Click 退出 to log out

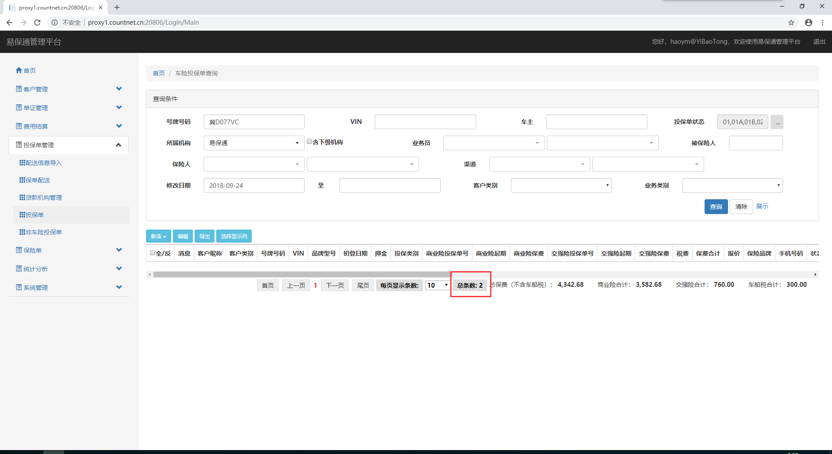[819, 42]
